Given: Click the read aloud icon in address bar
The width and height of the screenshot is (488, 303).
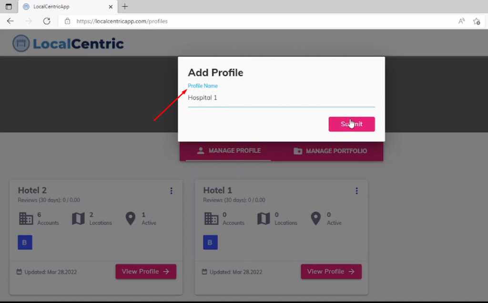Looking at the screenshot, I should (x=461, y=21).
